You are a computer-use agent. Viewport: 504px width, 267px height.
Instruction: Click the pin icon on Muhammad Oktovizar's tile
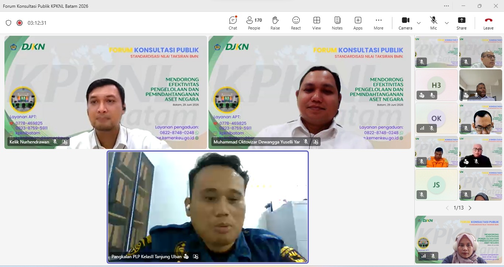(315, 142)
